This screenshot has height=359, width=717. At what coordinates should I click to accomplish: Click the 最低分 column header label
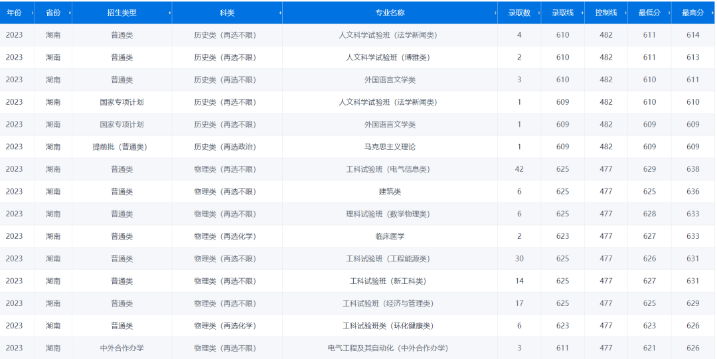point(649,13)
